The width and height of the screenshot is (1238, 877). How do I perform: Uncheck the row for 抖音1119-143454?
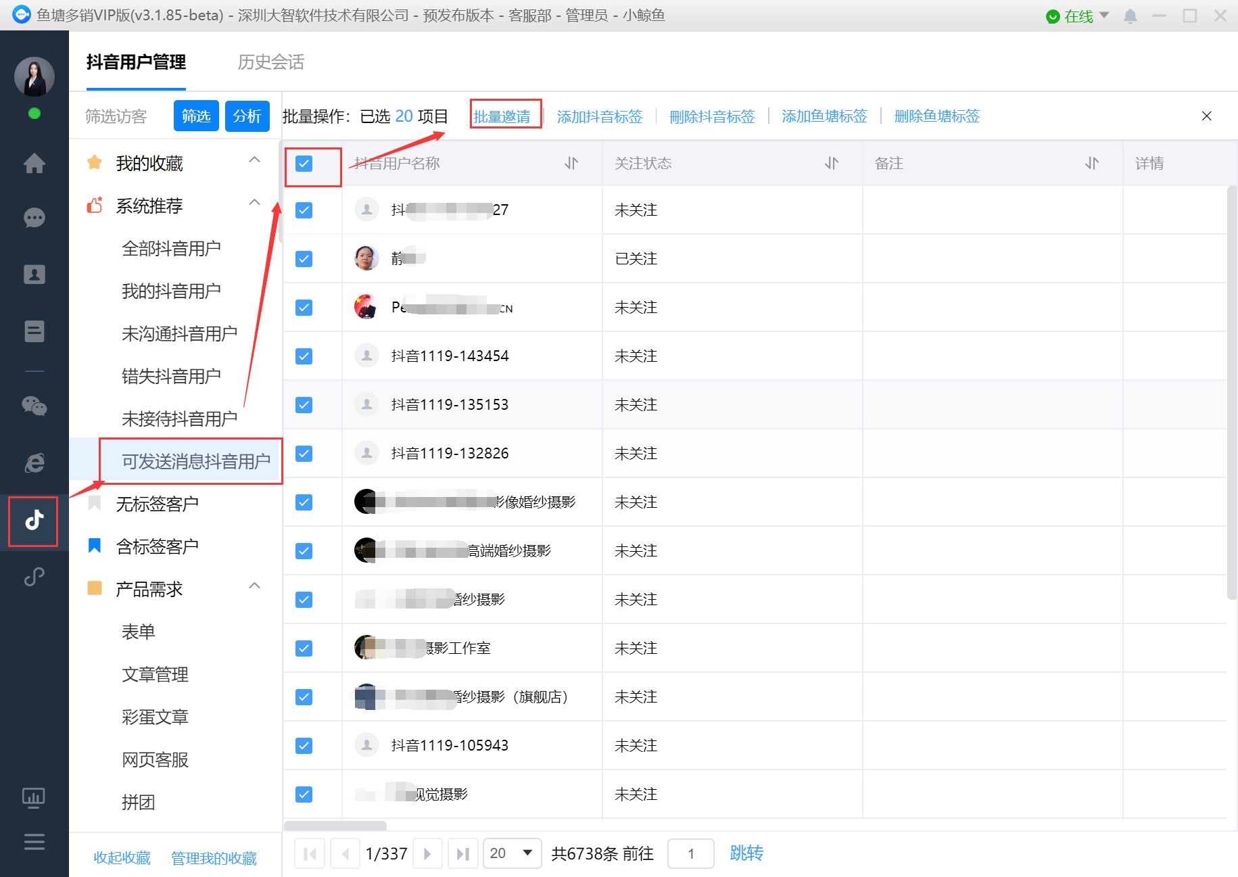coord(304,356)
